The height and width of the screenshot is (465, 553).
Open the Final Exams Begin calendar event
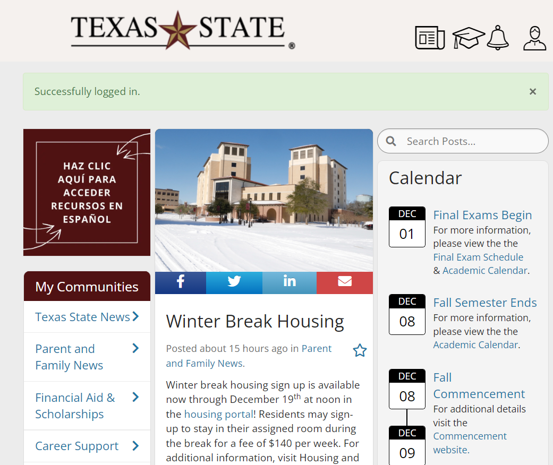click(482, 215)
